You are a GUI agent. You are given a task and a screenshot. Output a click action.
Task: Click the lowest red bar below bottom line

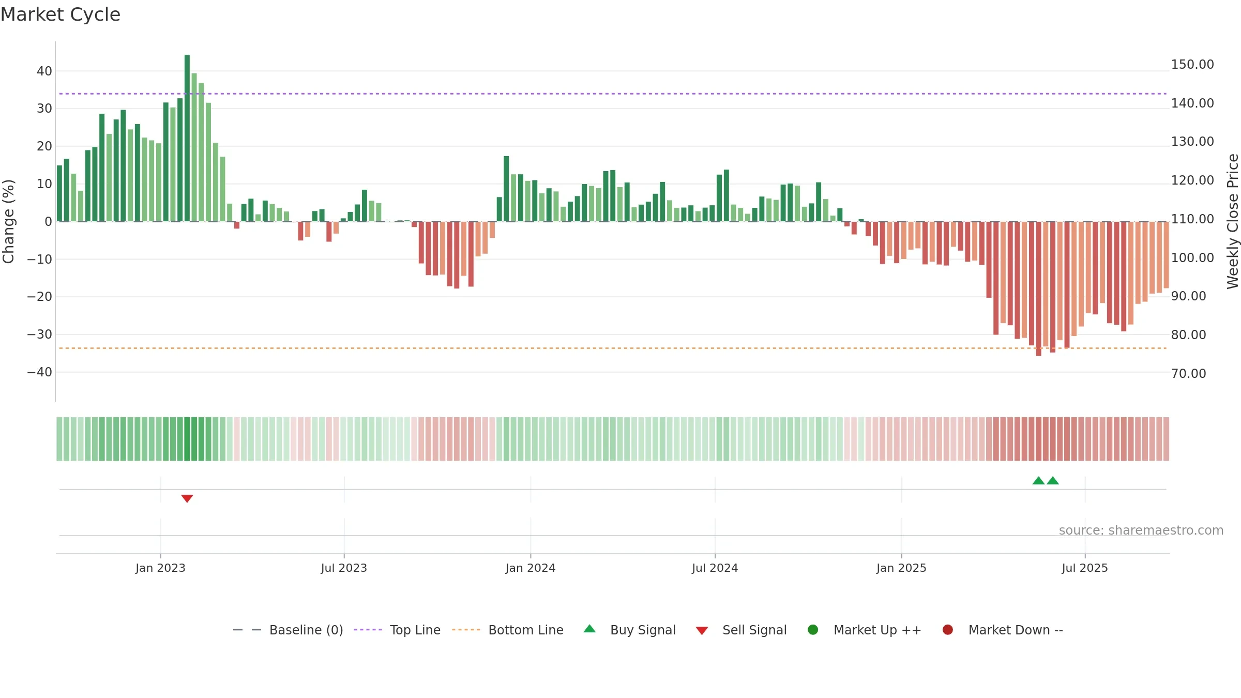1038,289
